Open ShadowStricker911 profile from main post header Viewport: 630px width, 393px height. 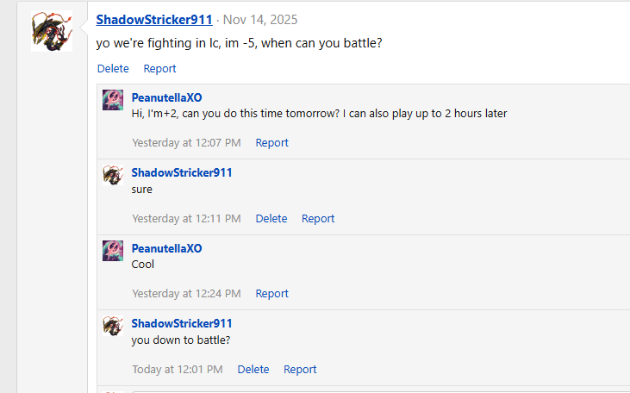(x=154, y=20)
